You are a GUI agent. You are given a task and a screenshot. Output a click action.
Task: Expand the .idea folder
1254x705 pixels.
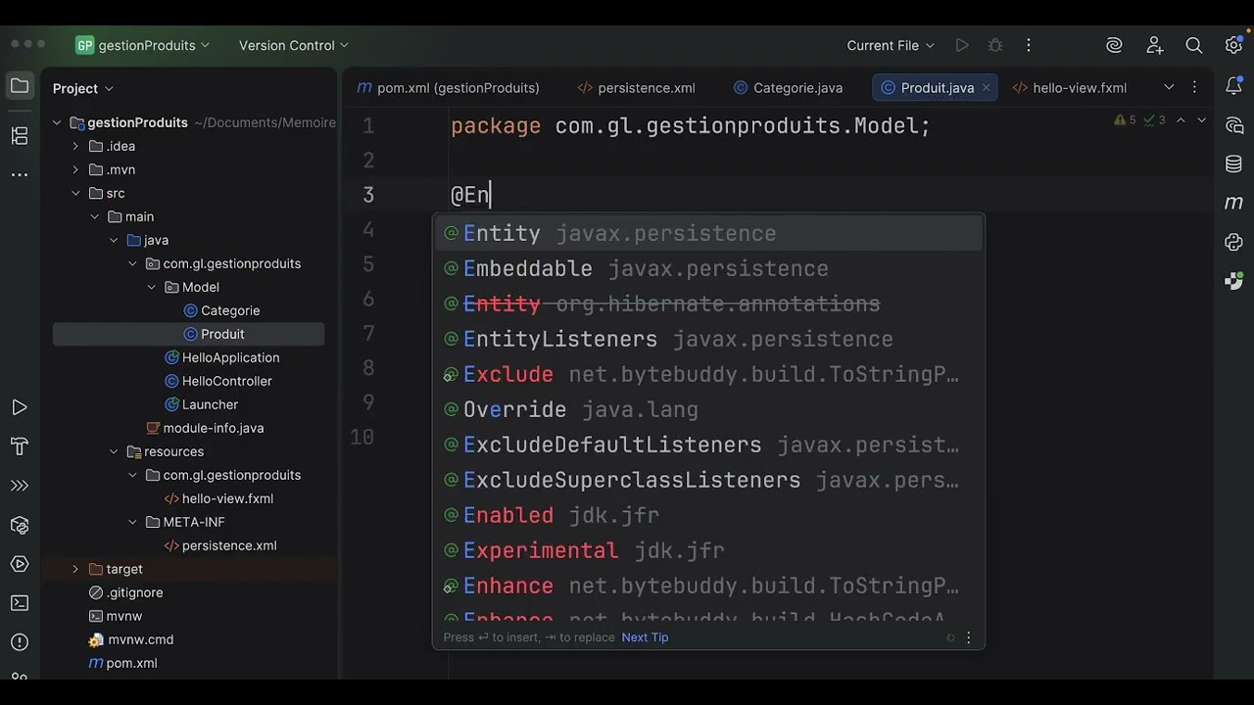click(x=75, y=146)
